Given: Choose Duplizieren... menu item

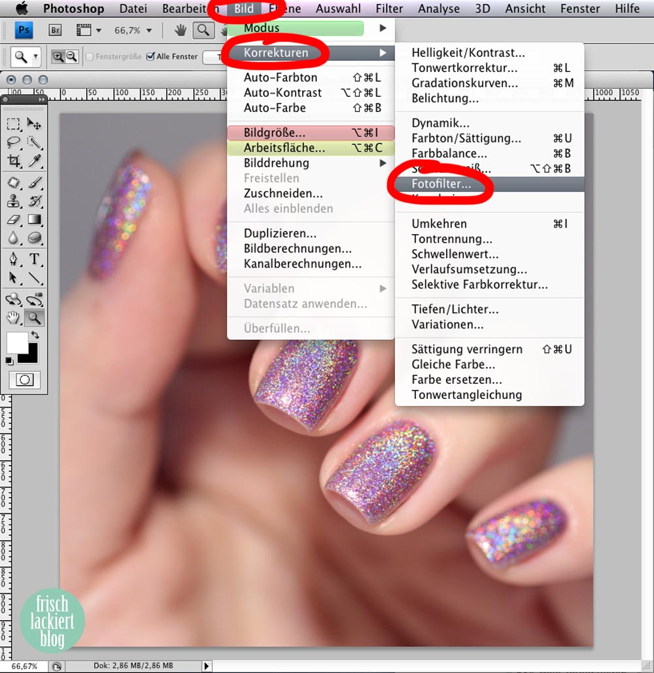Looking at the screenshot, I should [311, 233].
